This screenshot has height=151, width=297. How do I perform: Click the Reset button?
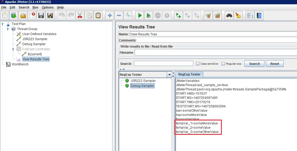pos(275,64)
